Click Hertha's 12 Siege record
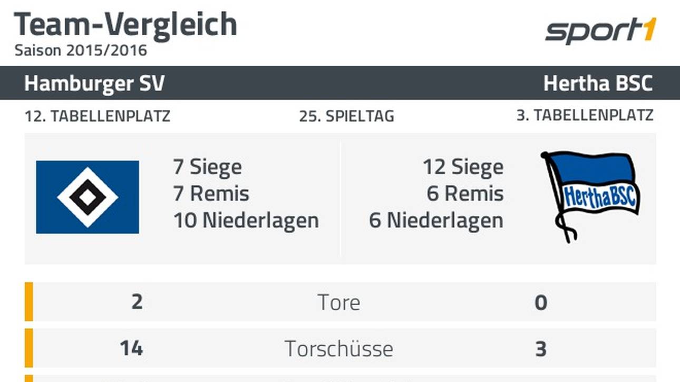The height and width of the screenshot is (382, 680). pyautogui.click(x=463, y=167)
